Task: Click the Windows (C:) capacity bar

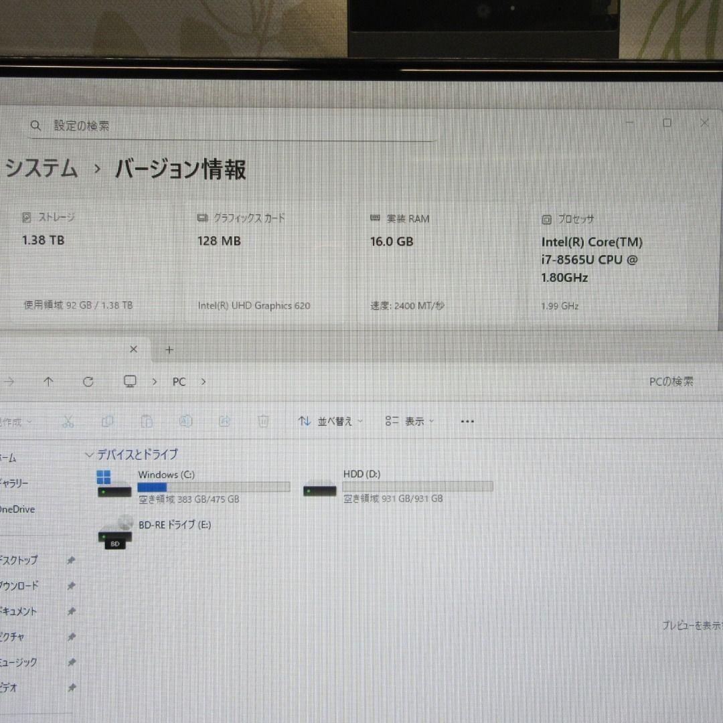Action: coord(214,486)
